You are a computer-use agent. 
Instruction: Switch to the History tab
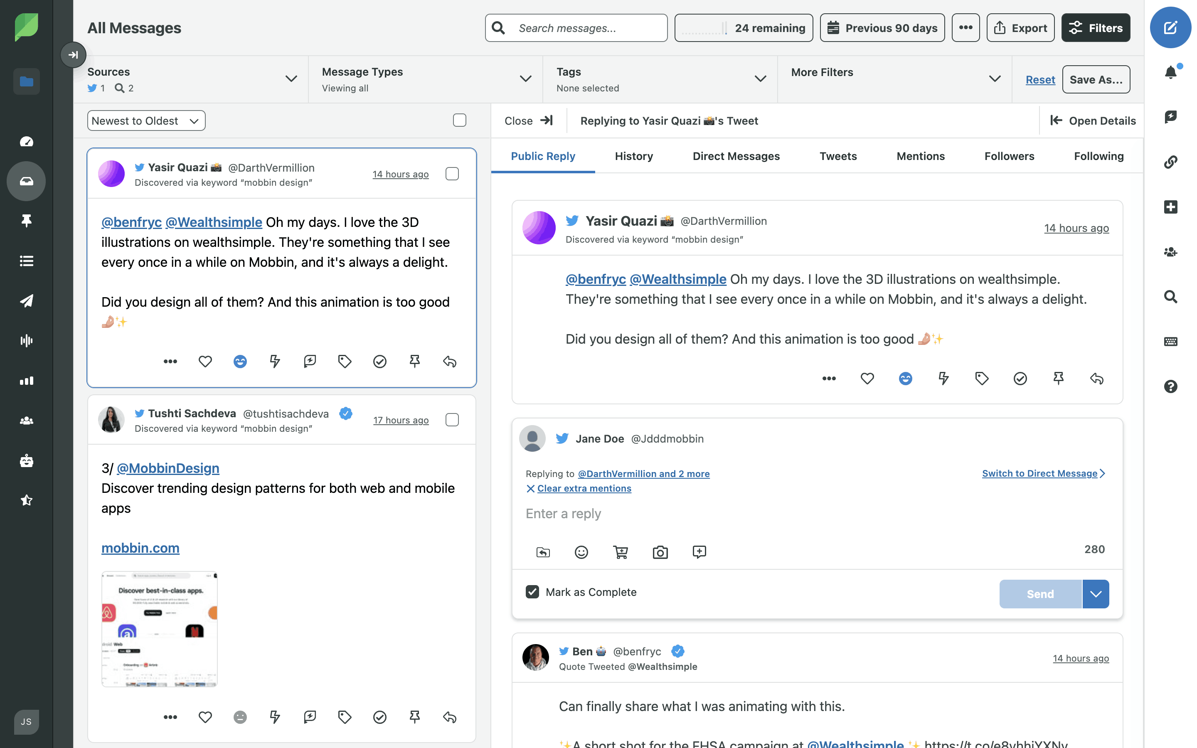tap(633, 156)
